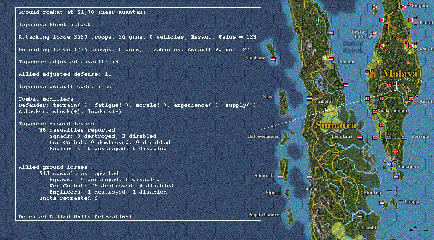
Task: Click the 'Strait of Malacca' sea label
Action: [353, 47]
